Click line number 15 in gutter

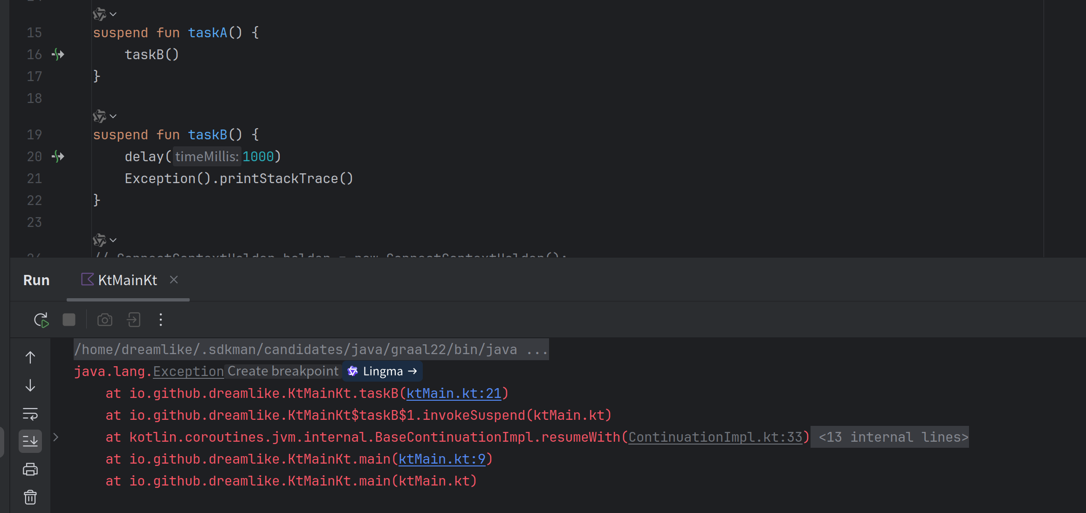(34, 33)
